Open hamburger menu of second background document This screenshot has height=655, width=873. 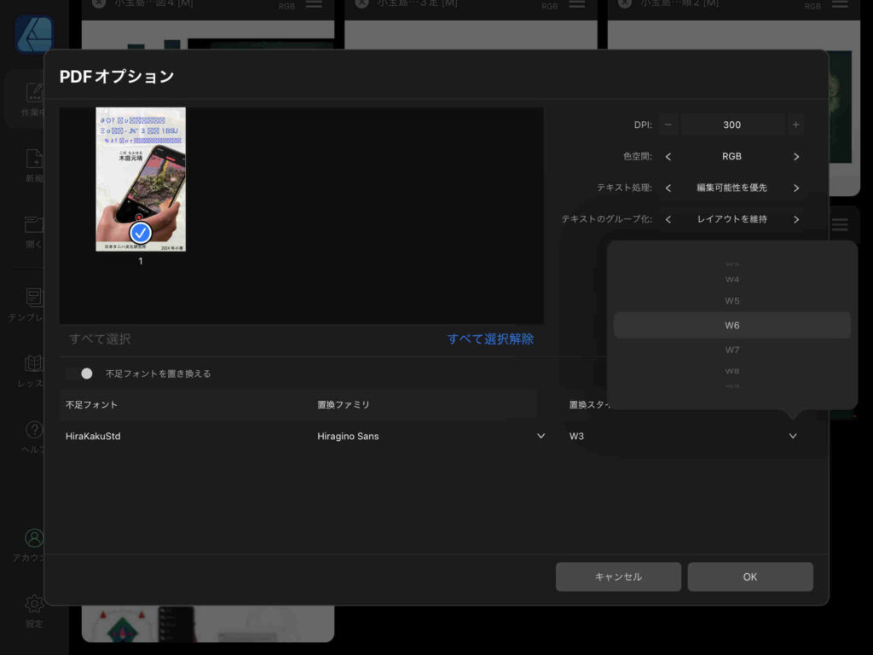pos(577,4)
